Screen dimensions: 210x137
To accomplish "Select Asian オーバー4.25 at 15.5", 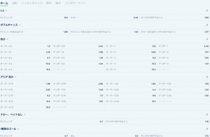I will [131, 101].
